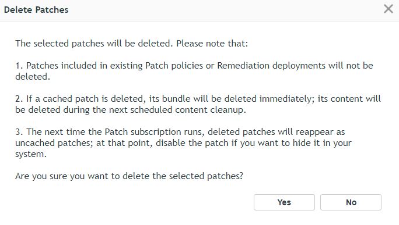Click note 2 about cached patch

(198, 104)
